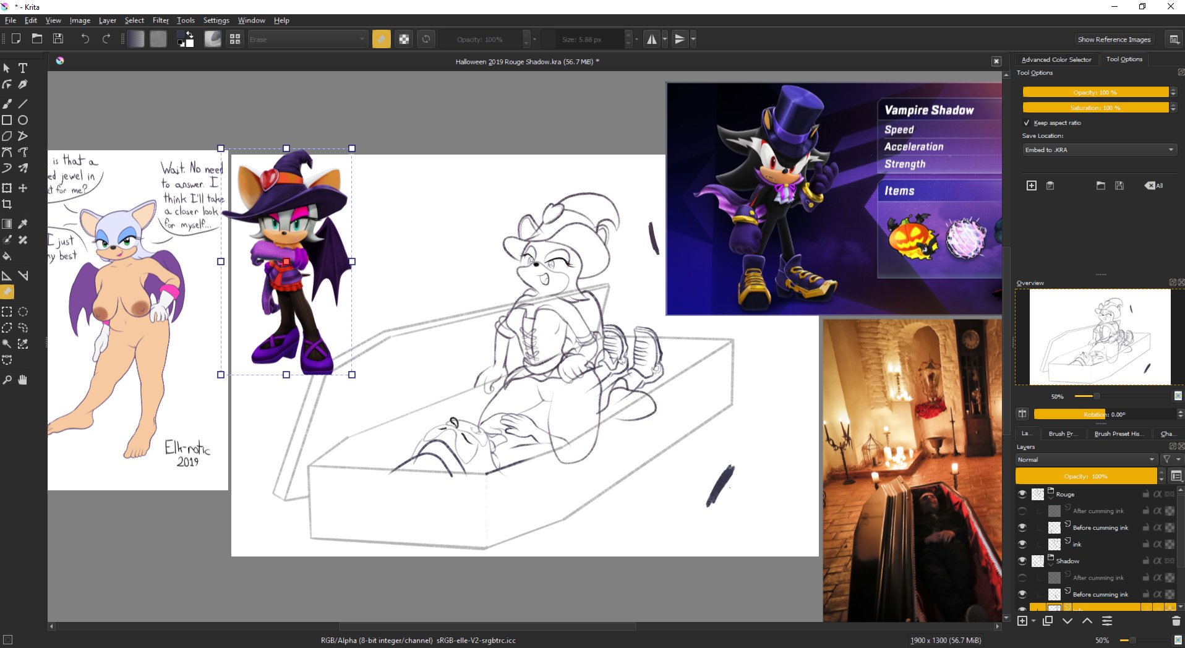This screenshot has width=1185, height=648.
Task: Click the Redo arrow in the toolbar
Action: 106,39
